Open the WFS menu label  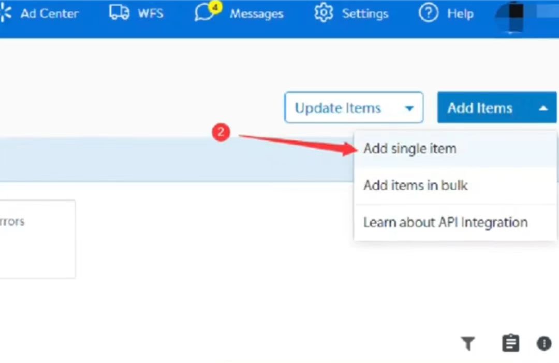[x=150, y=13]
